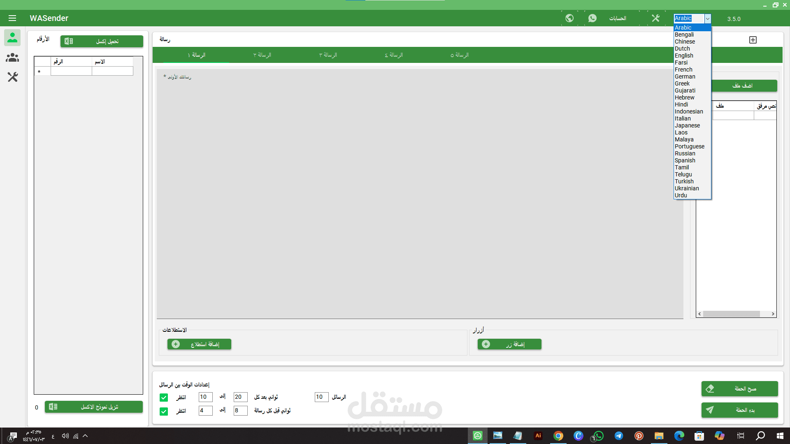Image resolution: width=790 pixels, height=444 pixels.
Task: Open the groups sidebar icon
Action: (x=12, y=58)
